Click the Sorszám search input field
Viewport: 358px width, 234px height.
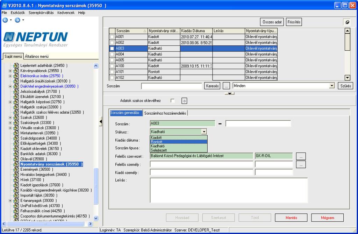pyautogui.click(x=172, y=86)
